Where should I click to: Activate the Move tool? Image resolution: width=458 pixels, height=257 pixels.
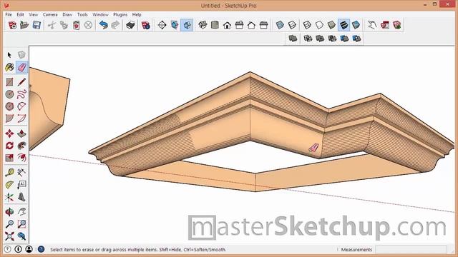pos(9,133)
